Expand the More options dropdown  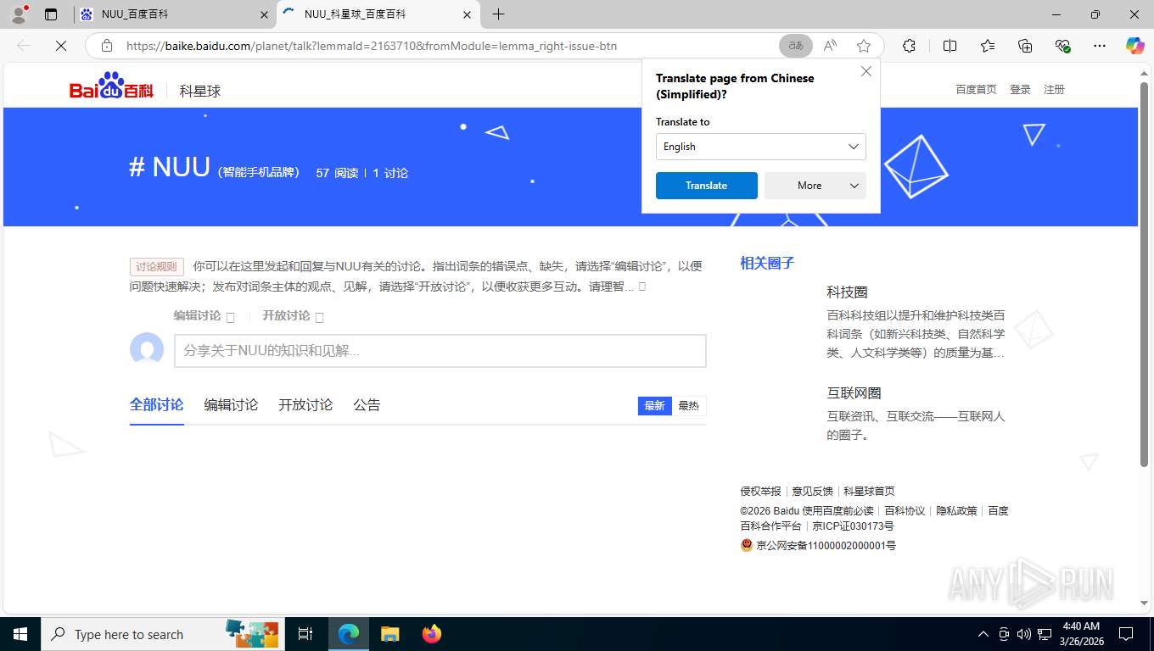point(815,186)
